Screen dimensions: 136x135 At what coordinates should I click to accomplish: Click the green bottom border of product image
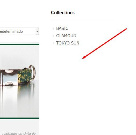pyautogui.click(x=20, y=118)
